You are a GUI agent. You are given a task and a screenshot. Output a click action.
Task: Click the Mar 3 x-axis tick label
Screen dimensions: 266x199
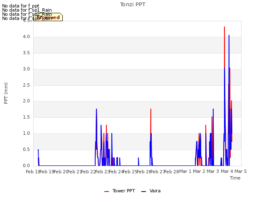coord(213,171)
